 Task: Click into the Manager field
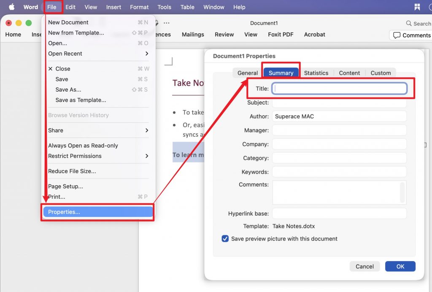coord(340,130)
